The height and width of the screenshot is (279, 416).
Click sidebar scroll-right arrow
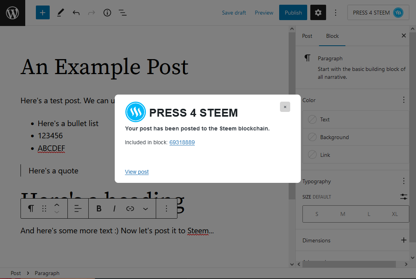click(406, 264)
